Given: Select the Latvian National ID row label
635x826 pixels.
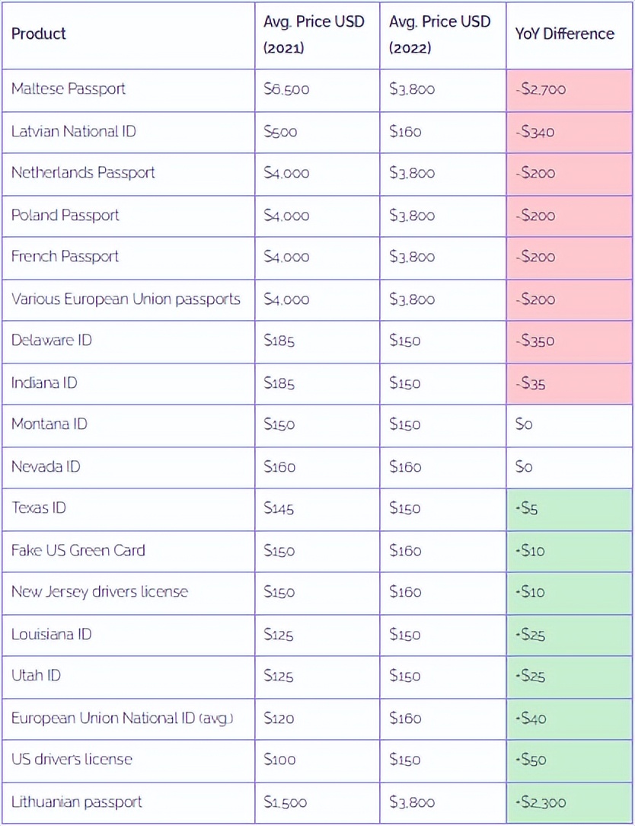Looking at the screenshot, I should pyautogui.click(x=74, y=131).
